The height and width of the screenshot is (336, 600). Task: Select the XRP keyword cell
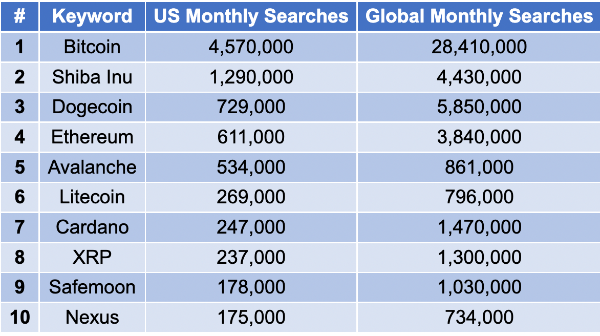[92, 257]
